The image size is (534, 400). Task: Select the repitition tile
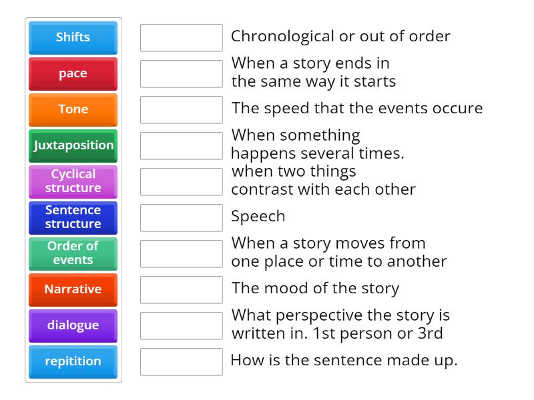tap(73, 361)
